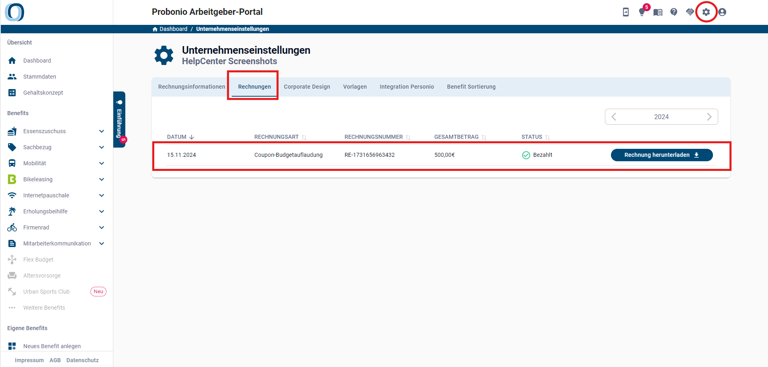This screenshot has height=367, width=768.
Task: Switch to Rechnungsinformationen tab
Action: pyautogui.click(x=192, y=87)
